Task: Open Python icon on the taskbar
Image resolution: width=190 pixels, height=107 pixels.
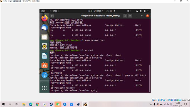Action: coord(44,104)
